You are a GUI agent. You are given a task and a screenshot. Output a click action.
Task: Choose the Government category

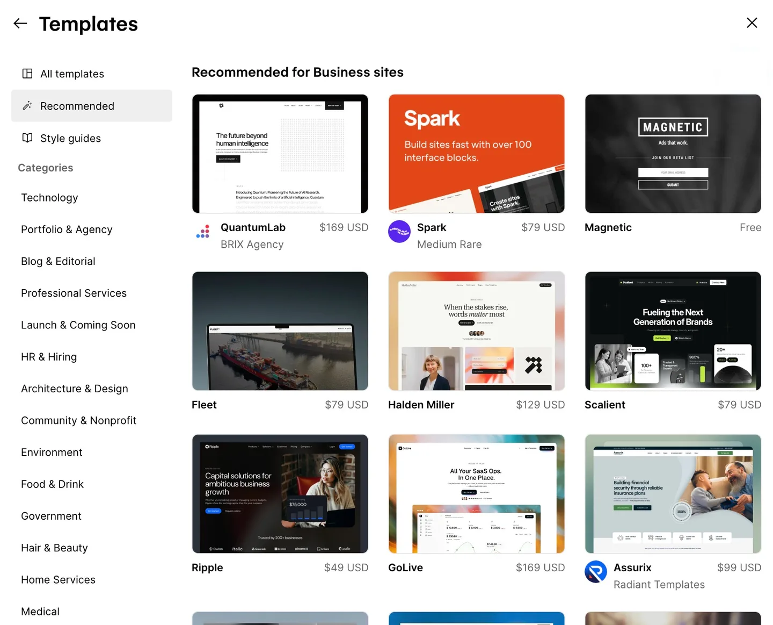coord(51,516)
